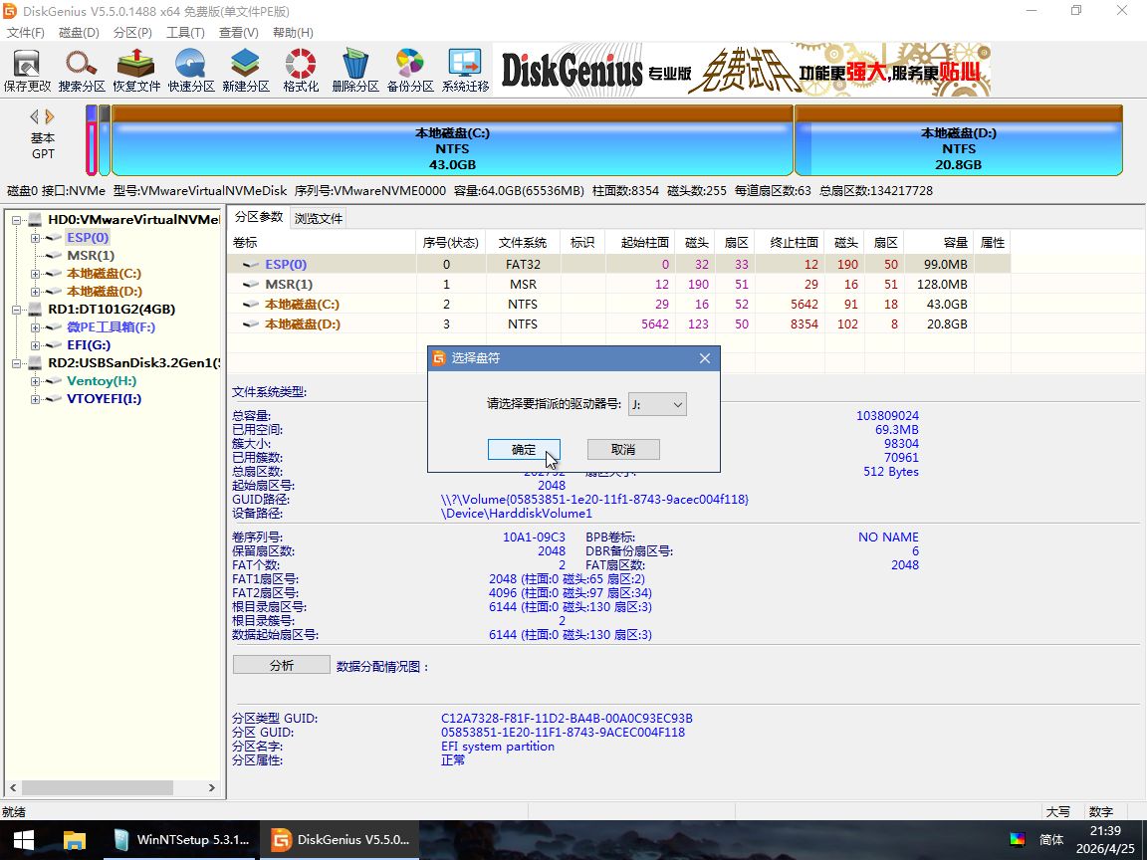Collapse the RD2:USBSanDisk disk node
Image resolution: width=1147 pixels, height=860 pixels.
16,363
